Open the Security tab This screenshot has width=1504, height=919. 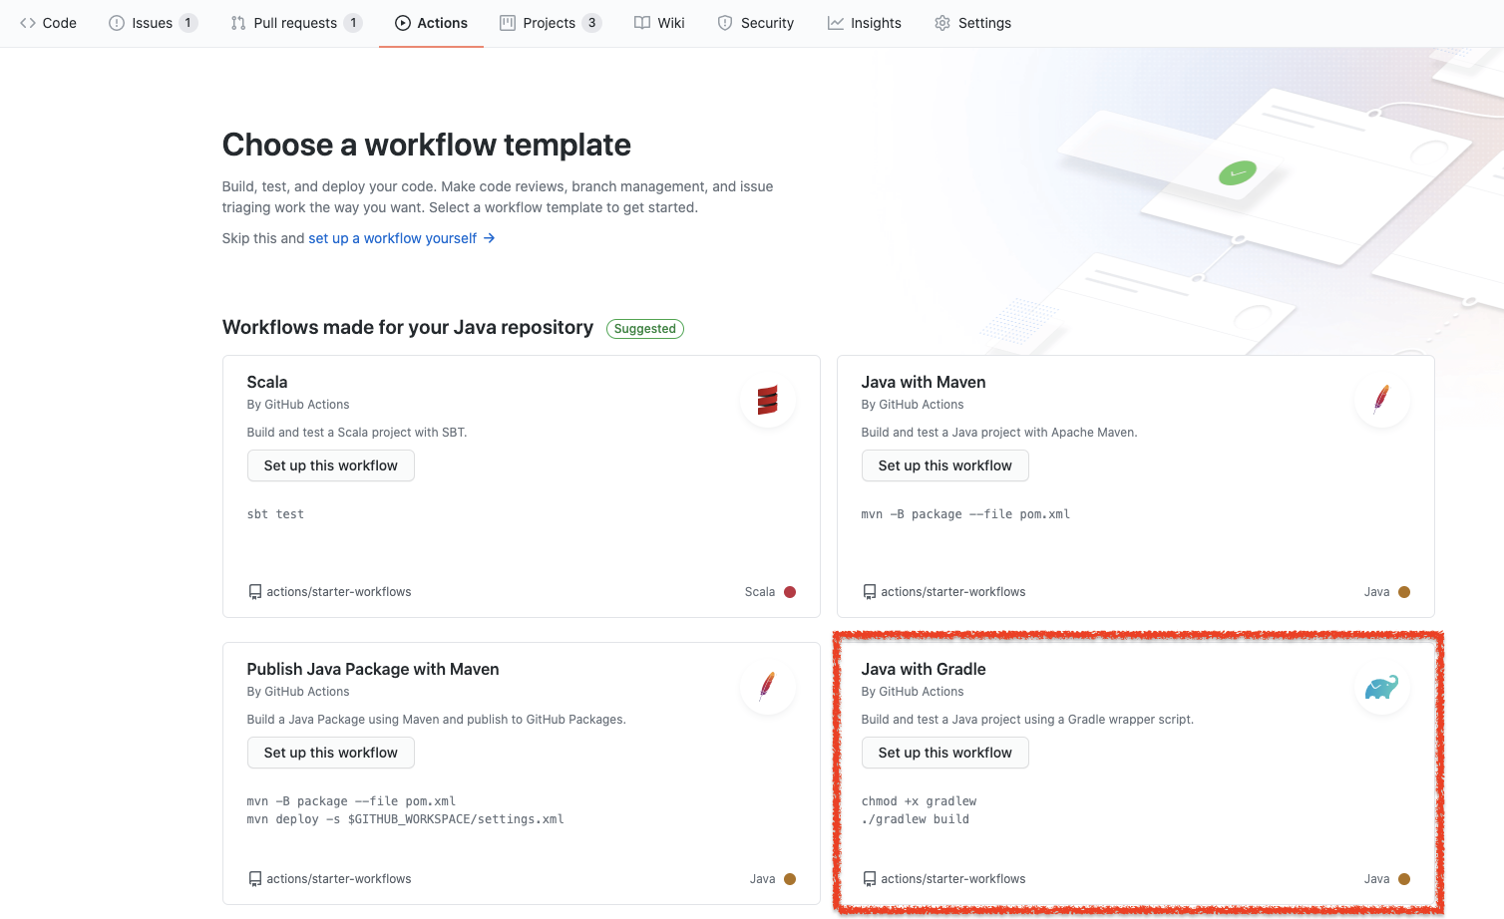(755, 23)
